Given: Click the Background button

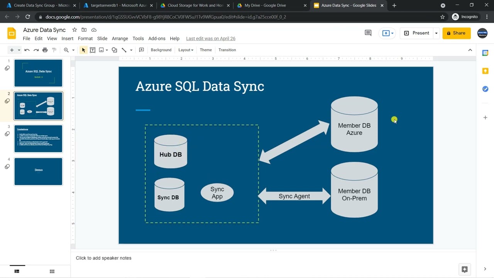Looking at the screenshot, I should (161, 50).
